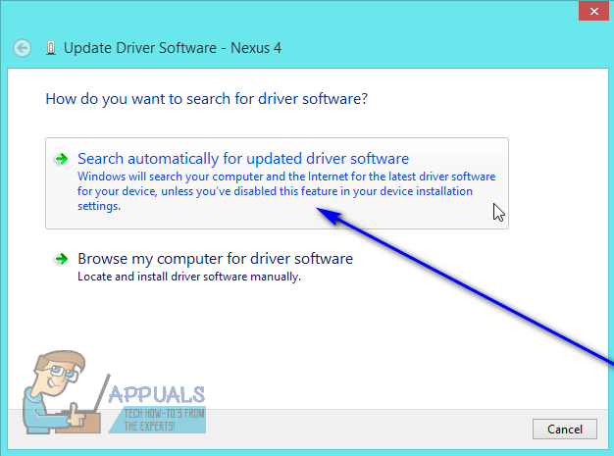Choose Search automatically for updated driver software
The height and width of the screenshot is (456, 614).
277,183
